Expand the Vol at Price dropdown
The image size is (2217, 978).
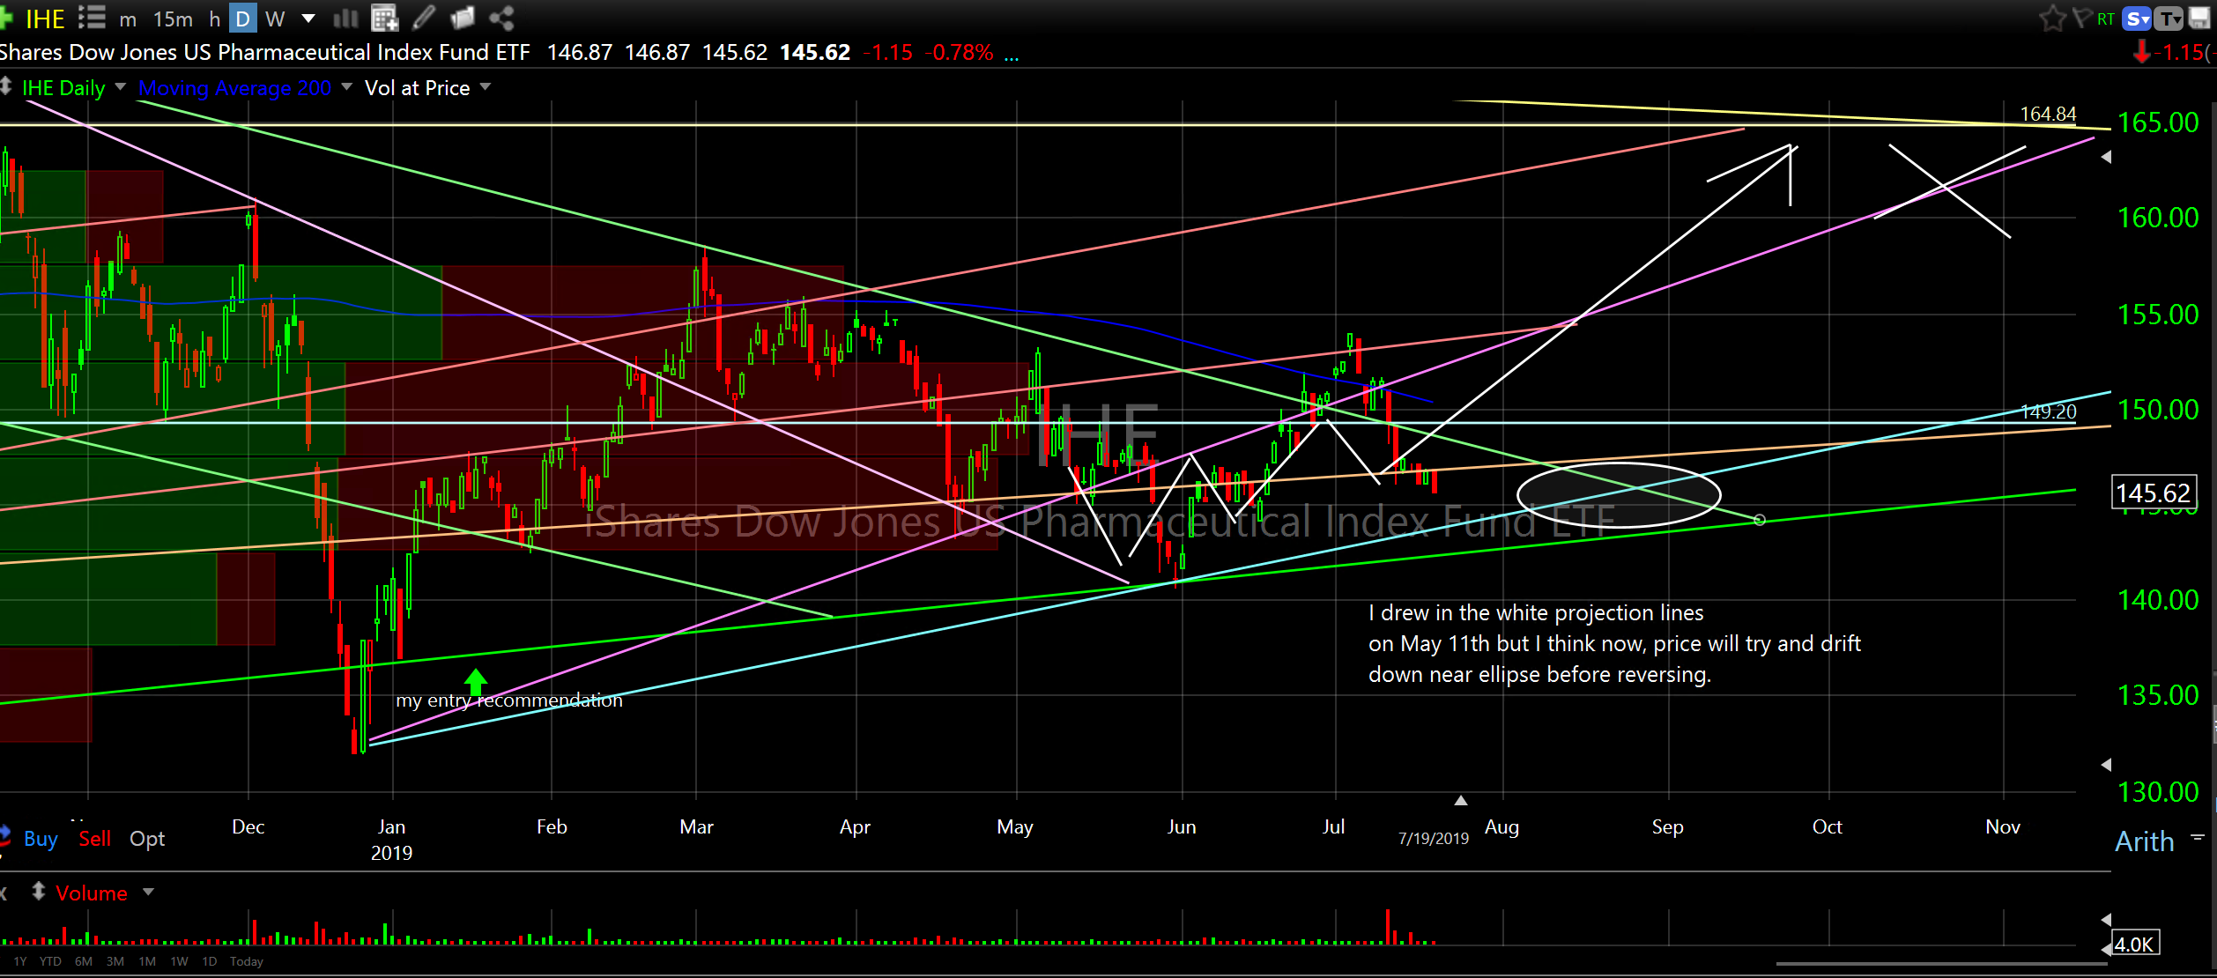pyautogui.click(x=486, y=86)
